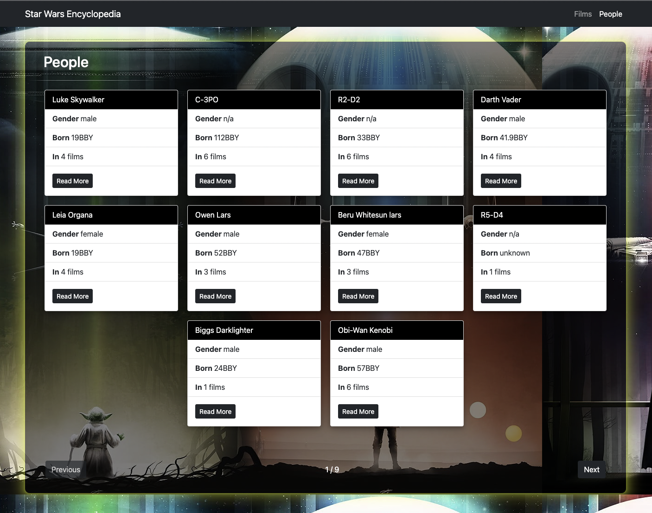Click 'Born 19BBY' on Leia Organa card

pyautogui.click(x=111, y=253)
